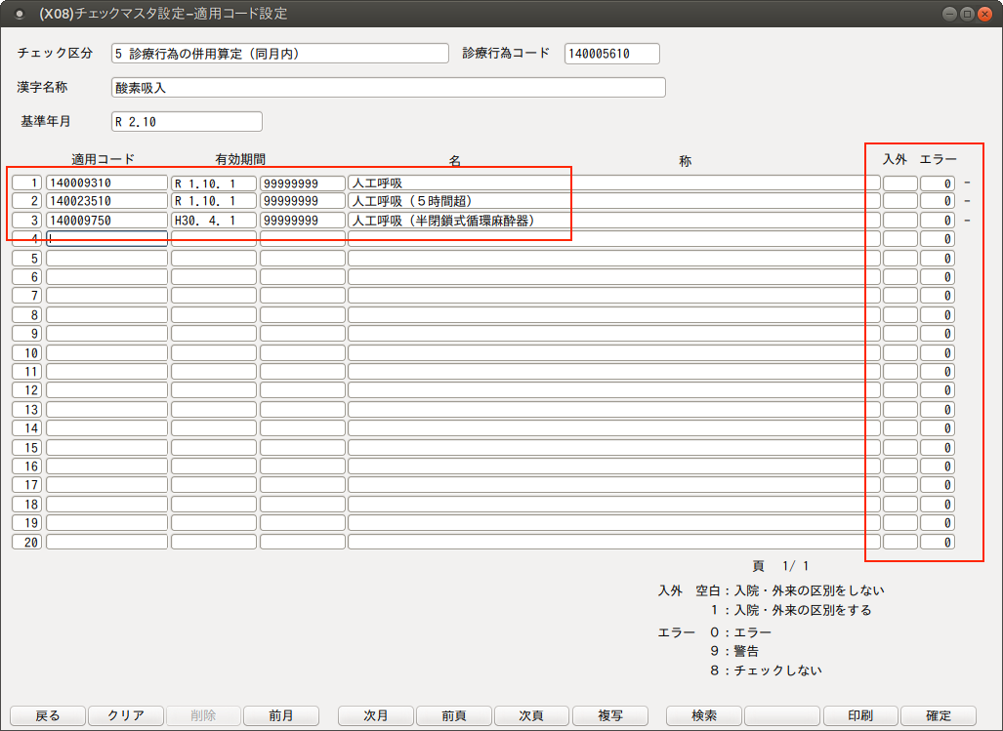Select row number 20 button
This screenshot has width=1003, height=731.
pos(27,542)
